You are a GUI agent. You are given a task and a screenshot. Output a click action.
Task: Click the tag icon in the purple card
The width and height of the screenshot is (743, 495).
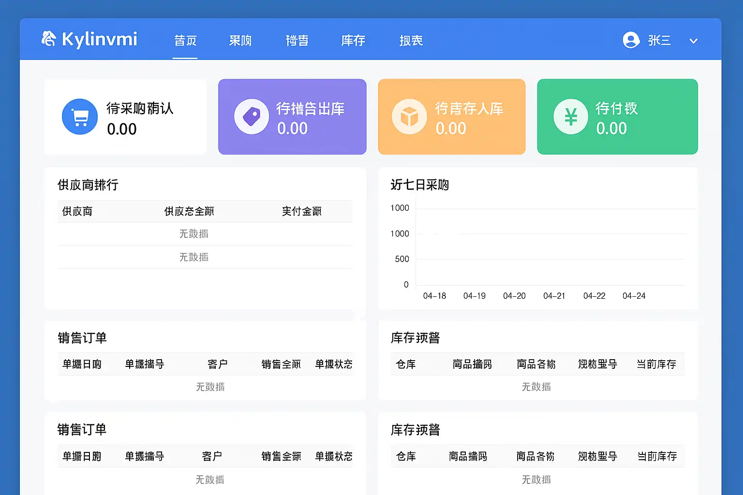pos(252,116)
